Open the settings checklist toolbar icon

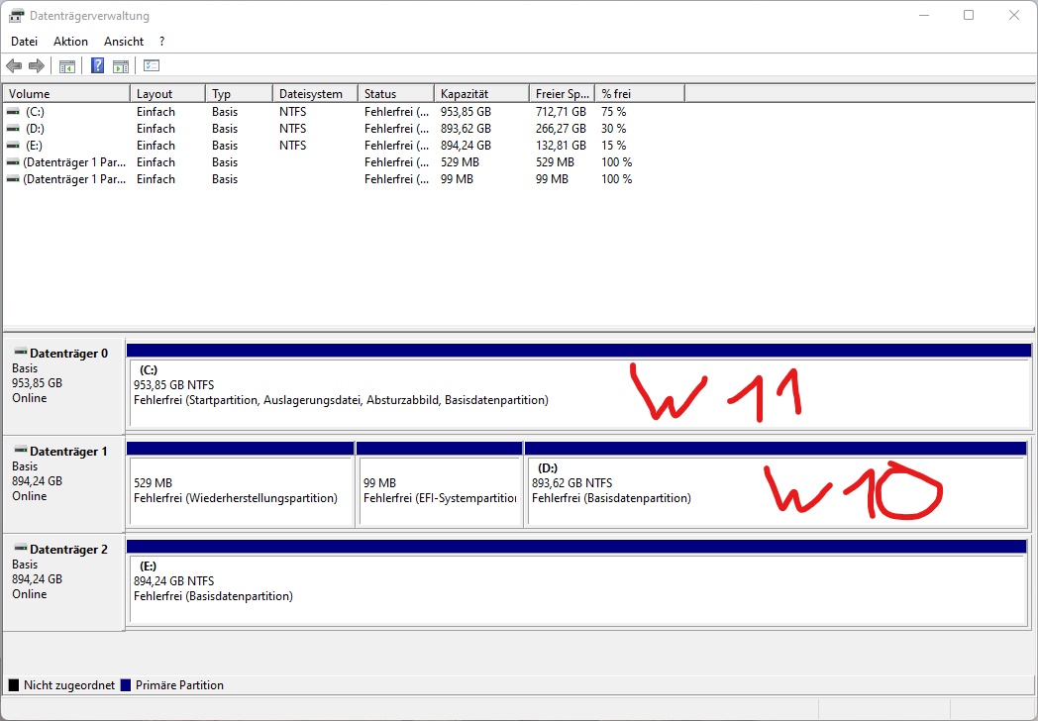[x=152, y=65]
